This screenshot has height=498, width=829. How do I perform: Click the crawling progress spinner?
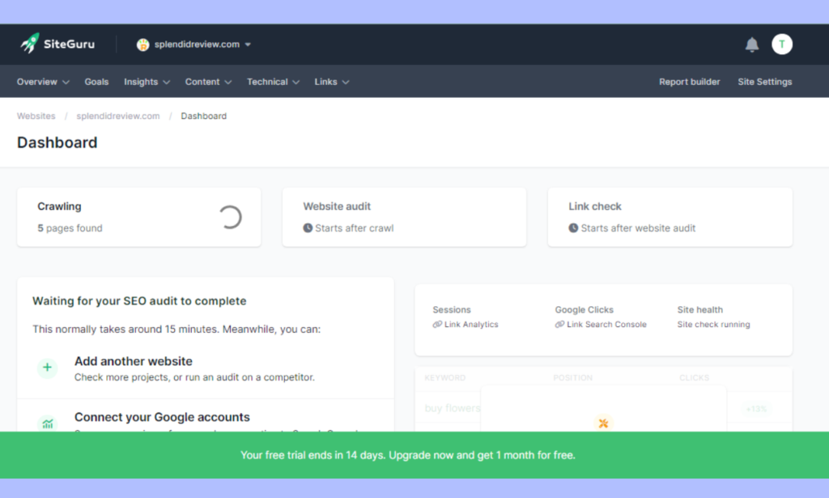(x=230, y=217)
